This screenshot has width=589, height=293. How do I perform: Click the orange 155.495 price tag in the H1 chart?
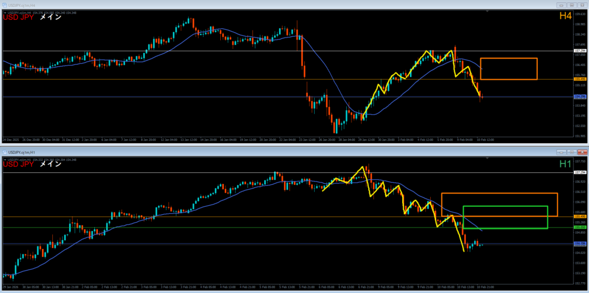580,217
